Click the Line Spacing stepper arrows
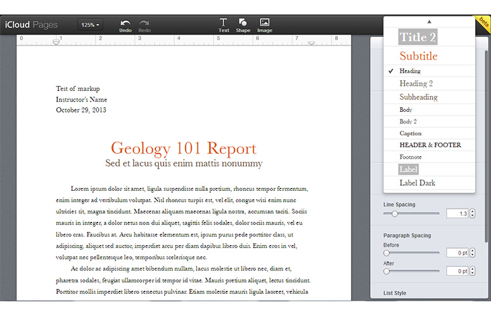 click(x=472, y=214)
